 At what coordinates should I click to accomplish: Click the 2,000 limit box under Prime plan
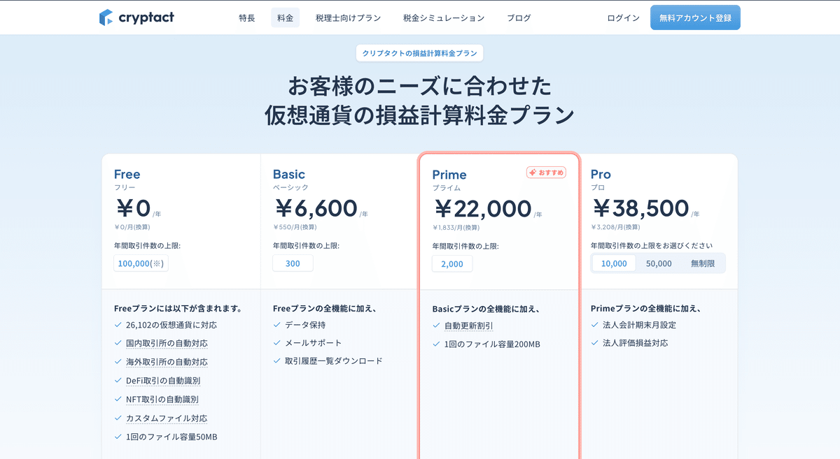click(x=452, y=263)
